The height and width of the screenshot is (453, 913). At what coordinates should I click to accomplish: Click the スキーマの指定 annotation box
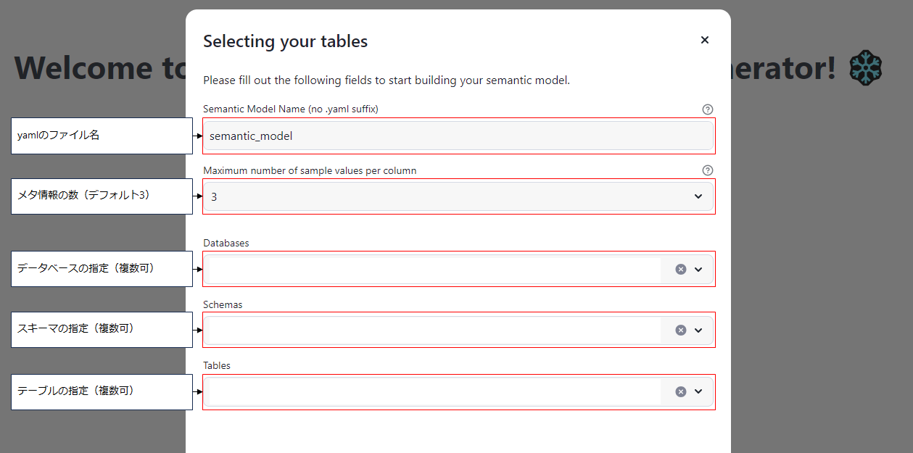click(x=102, y=329)
